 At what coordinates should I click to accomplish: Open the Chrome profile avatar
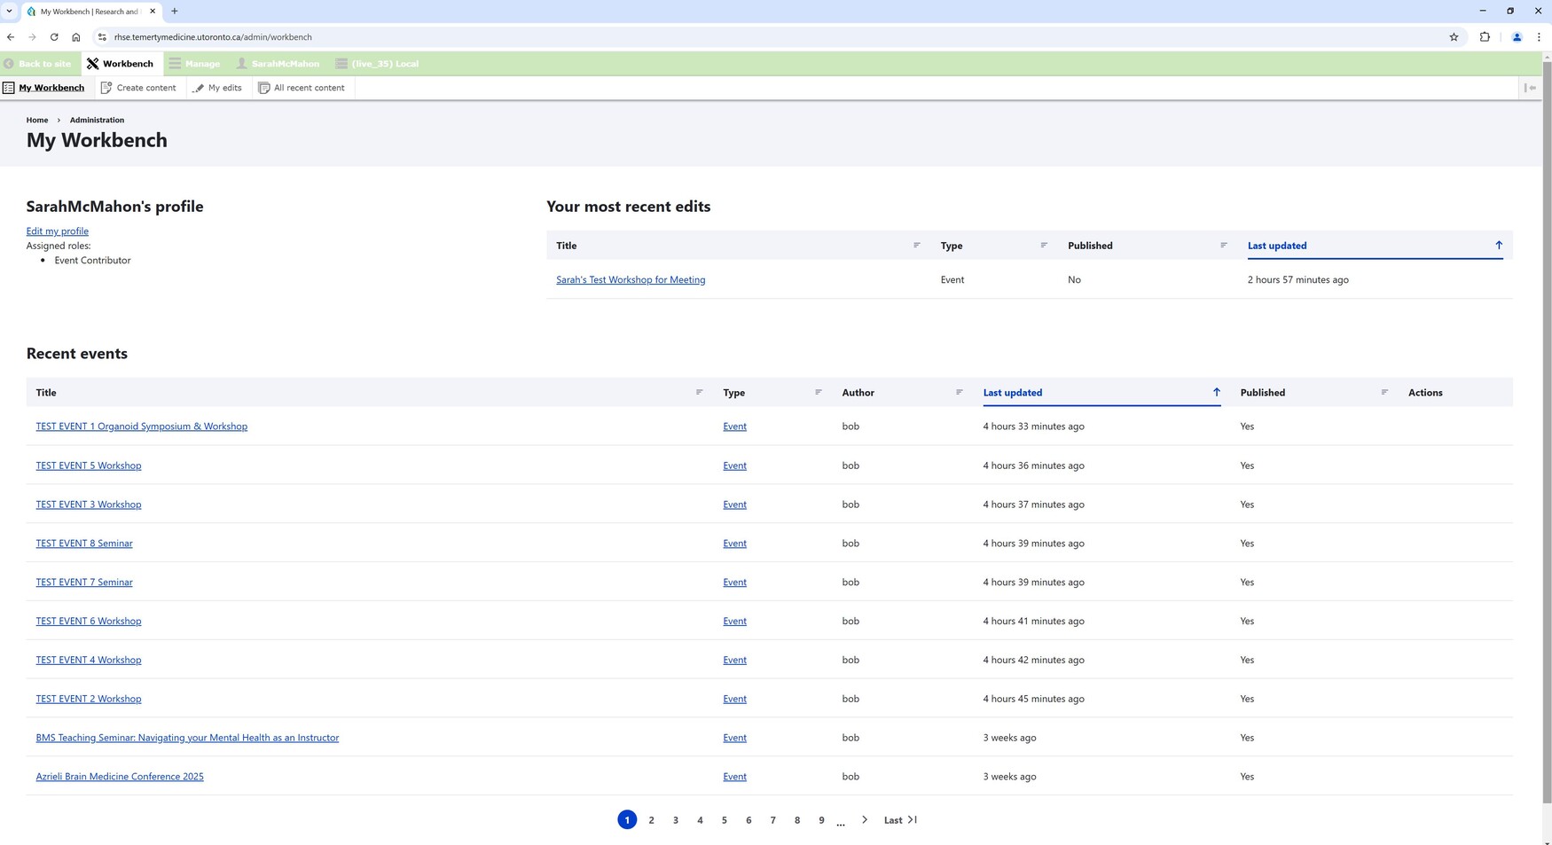pyautogui.click(x=1517, y=37)
